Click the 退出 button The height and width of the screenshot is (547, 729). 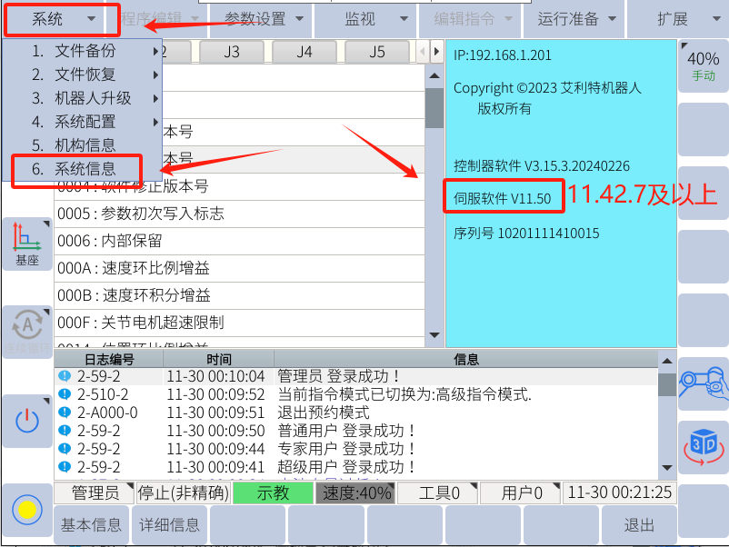pyautogui.click(x=639, y=525)
